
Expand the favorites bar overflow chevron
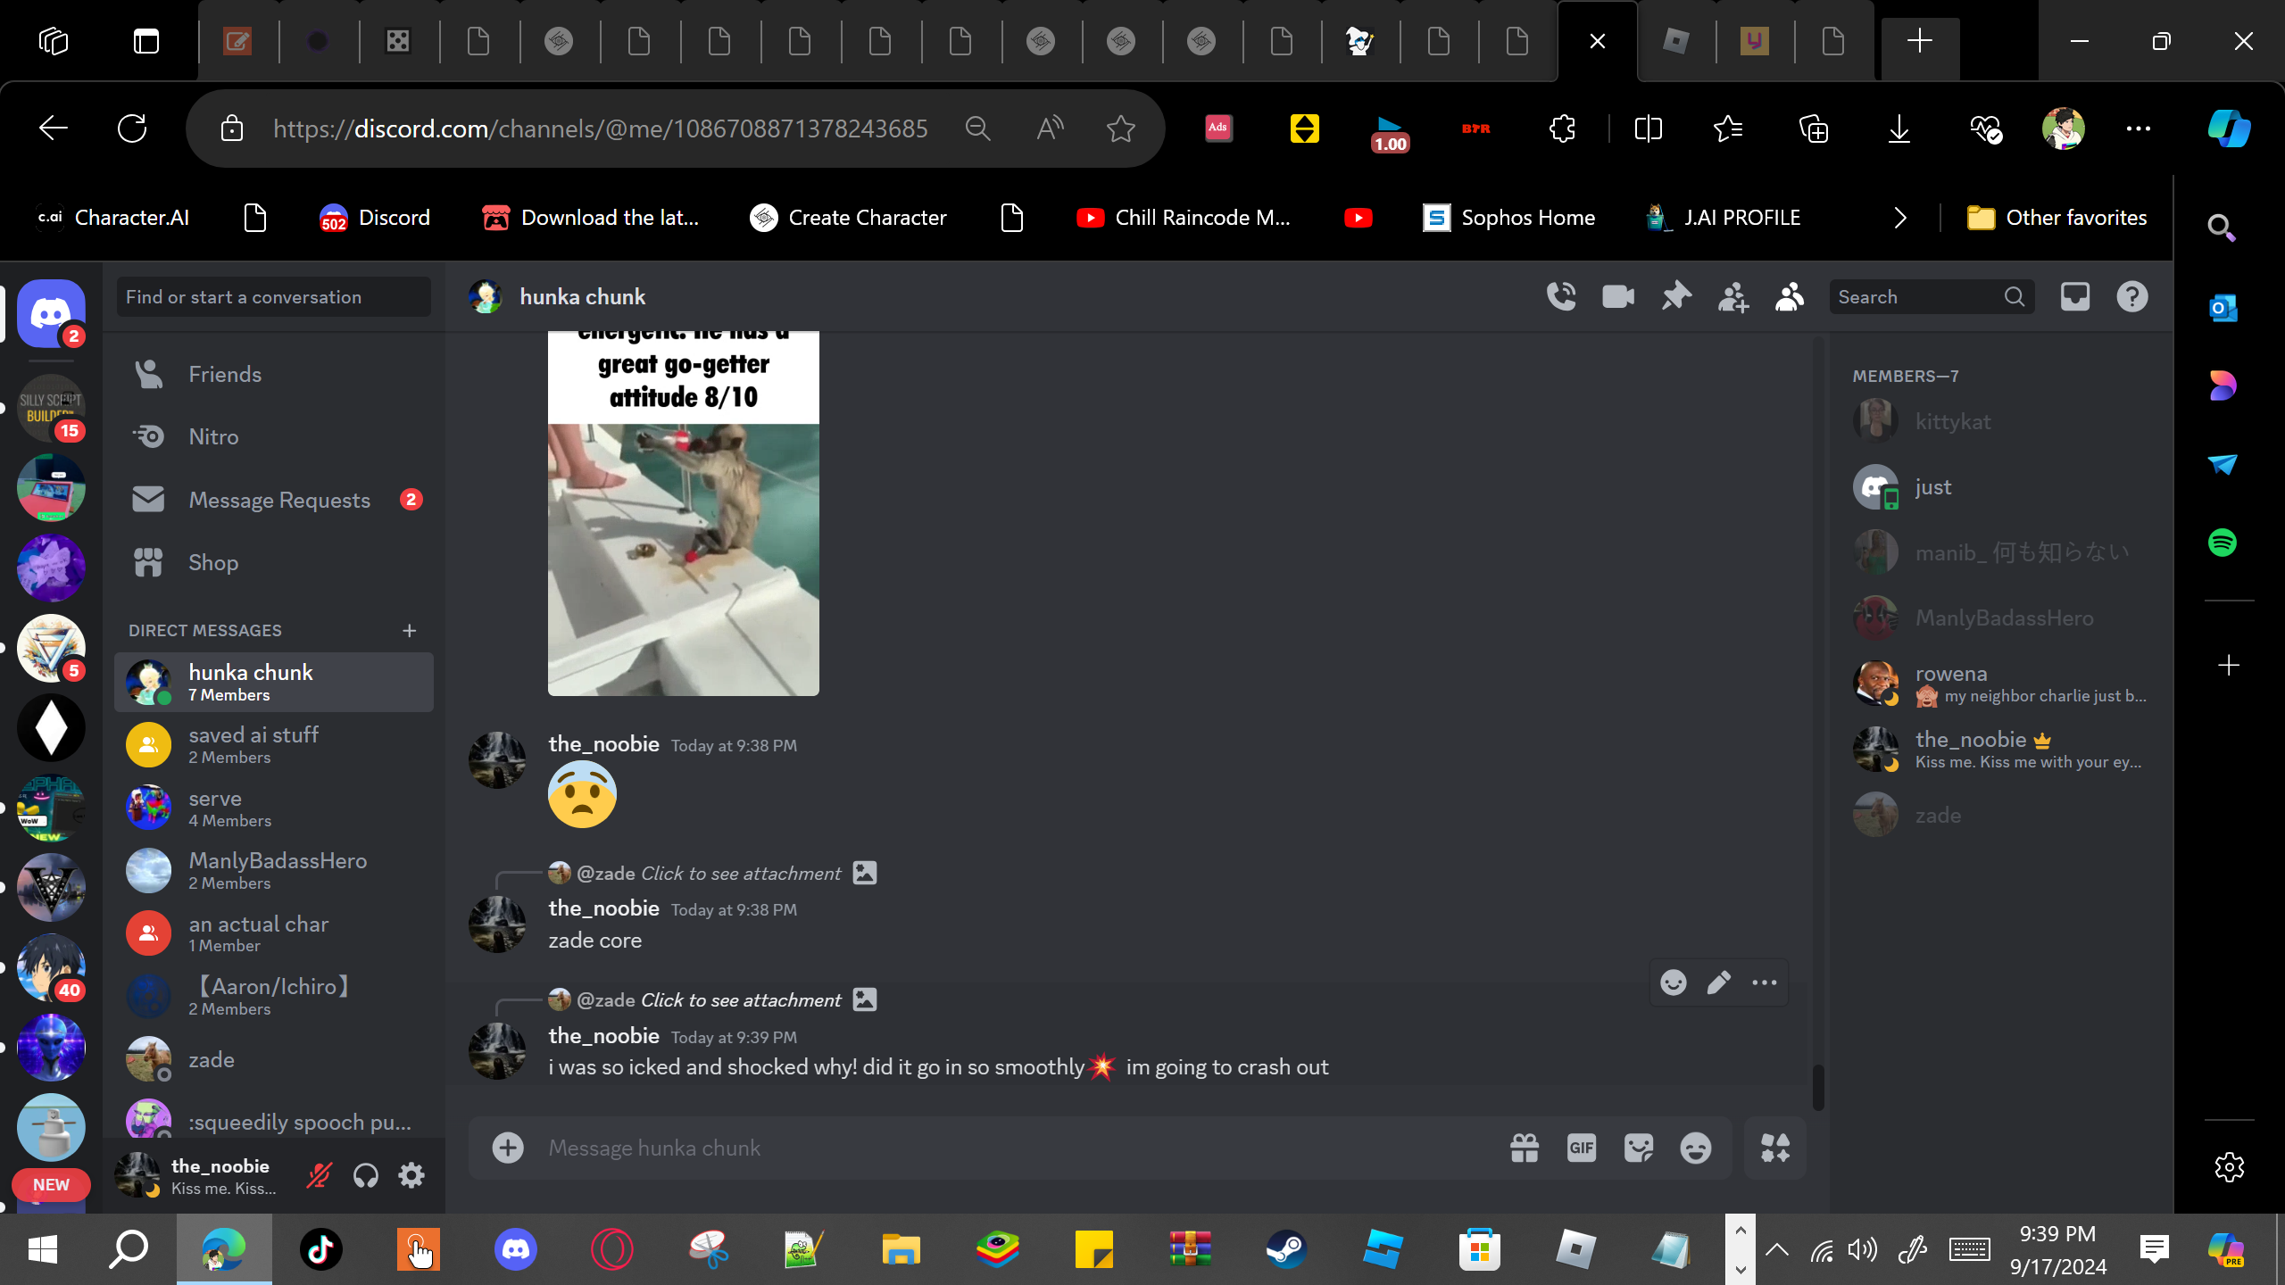tap(1900, 218)
